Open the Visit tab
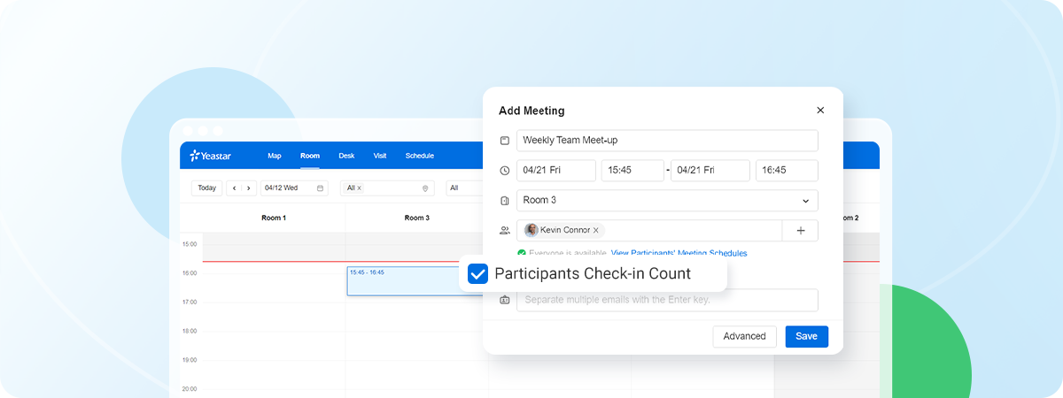The height and width of the screenshot is (398, 1063). (x=380, y=156)
